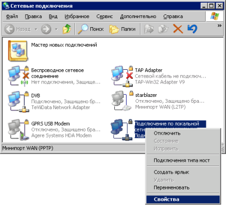Select the starblazer L2TP connection icon

pos(122,101)
